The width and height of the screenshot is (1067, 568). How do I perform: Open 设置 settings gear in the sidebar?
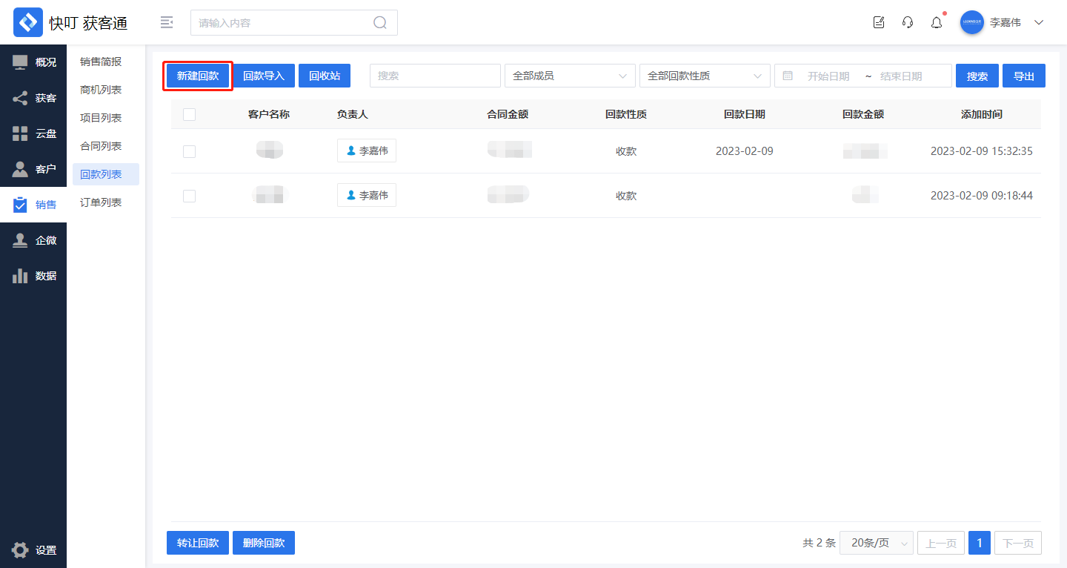pos(33,550)
